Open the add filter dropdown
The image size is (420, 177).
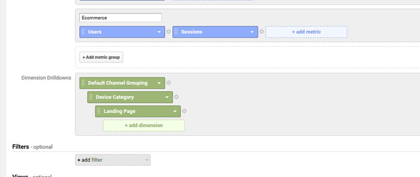tap(113, 160)
